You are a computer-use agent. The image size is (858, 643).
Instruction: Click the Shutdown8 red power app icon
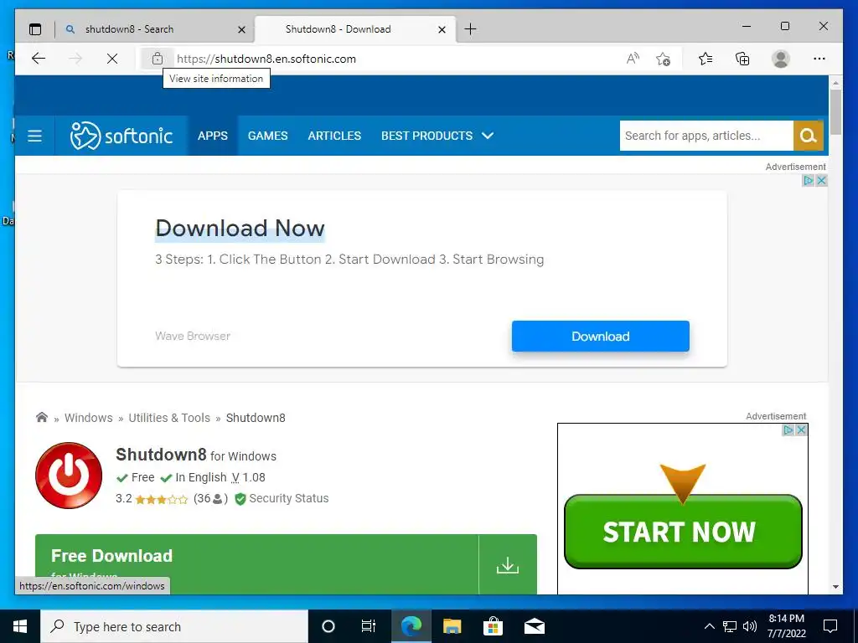click(x=69, y=476)
